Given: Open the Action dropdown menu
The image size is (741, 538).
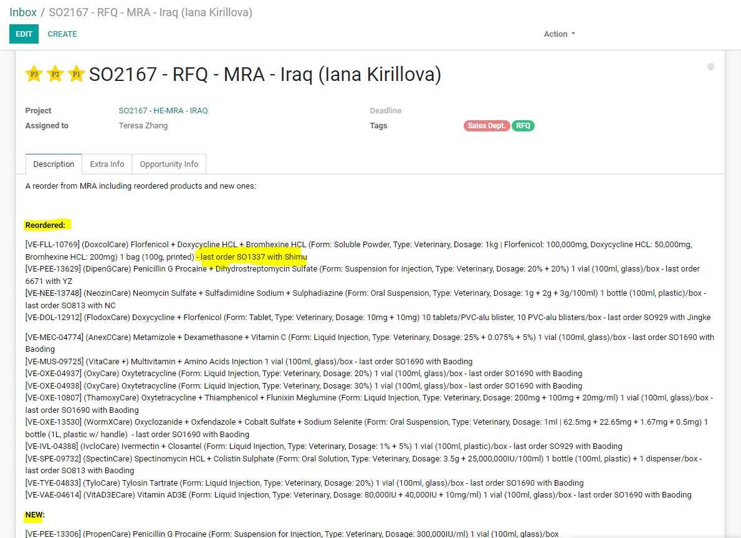Looking at the screenshot, I should [560, 34].
